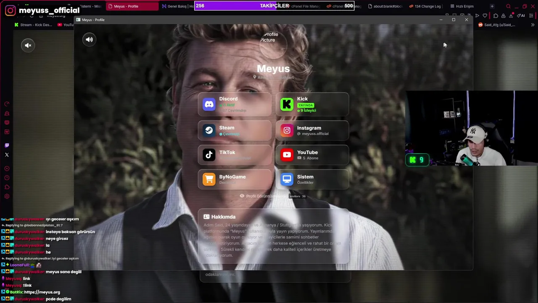Open the TikTok link card

pyautogui.click(x=235, y=155)
